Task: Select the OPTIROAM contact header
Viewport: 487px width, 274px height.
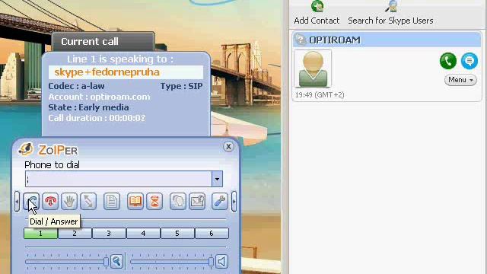Action: click(387, 40)
